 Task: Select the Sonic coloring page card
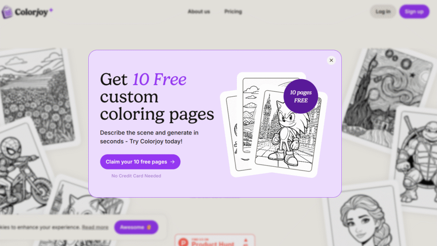tap(287, 131)
